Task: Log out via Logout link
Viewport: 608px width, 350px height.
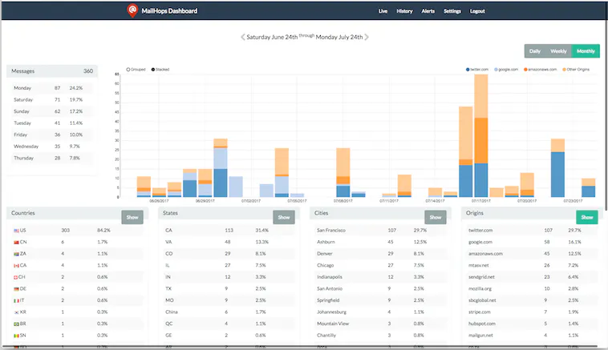Action: (477, 11)
